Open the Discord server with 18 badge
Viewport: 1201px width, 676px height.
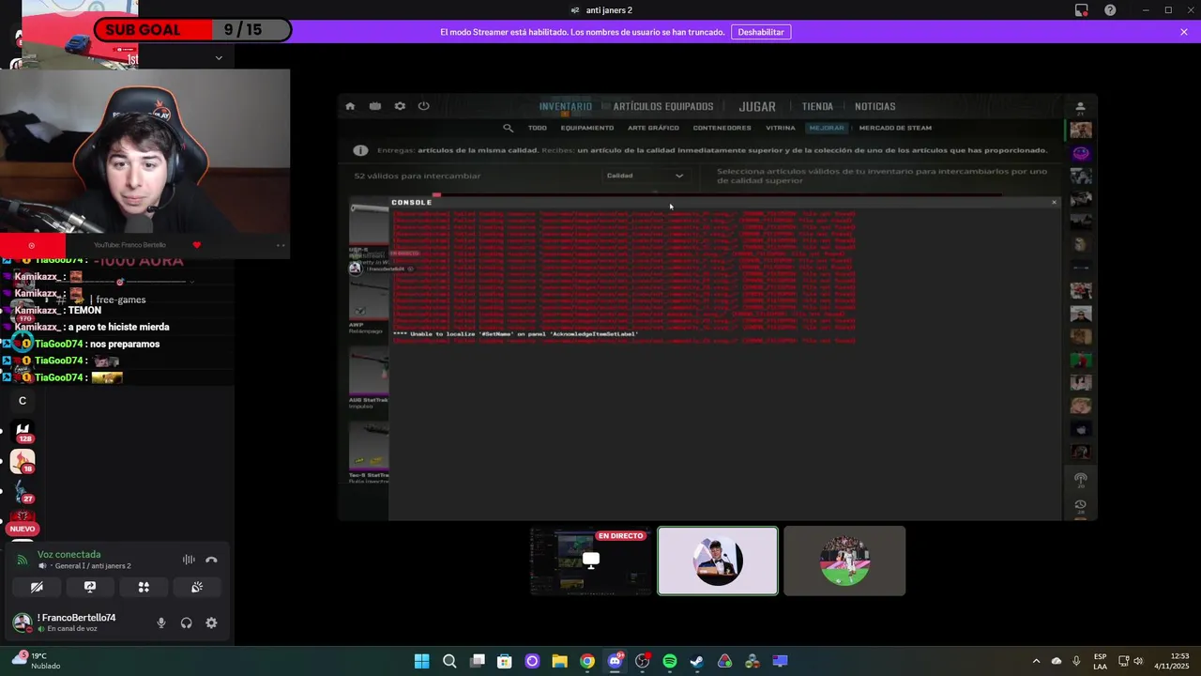click(x=23, y=461)
